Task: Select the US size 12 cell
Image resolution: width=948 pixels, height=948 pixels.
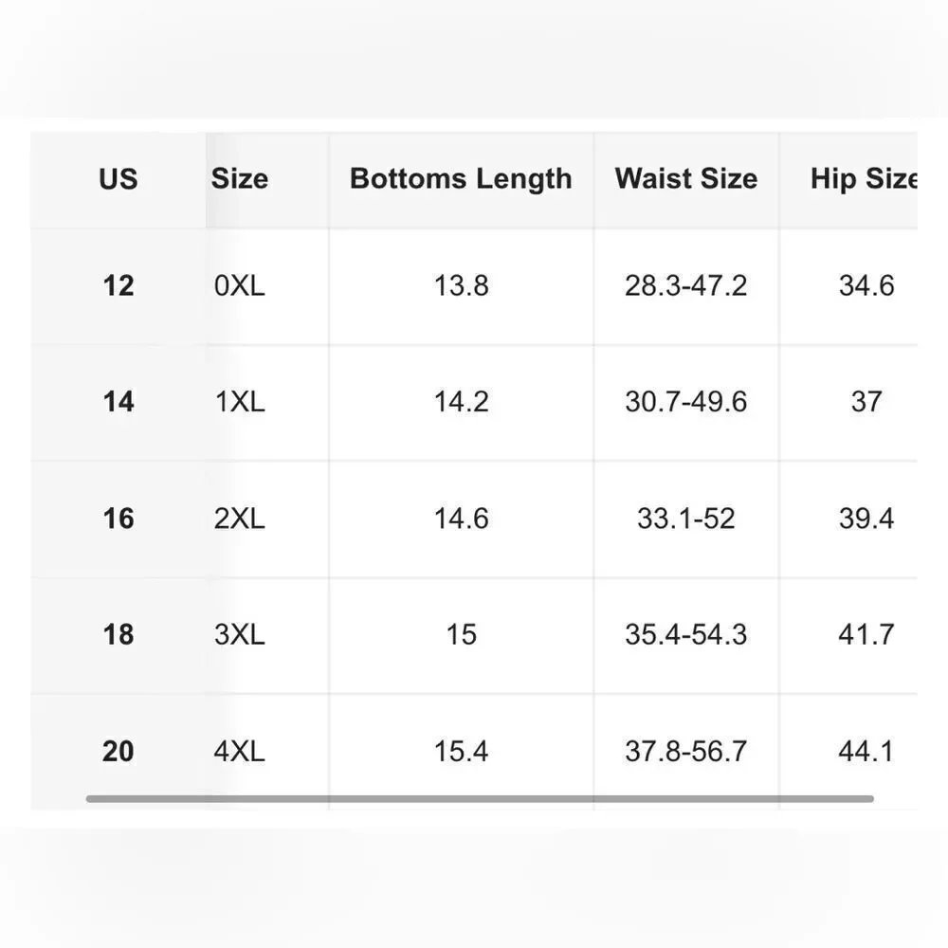Action: click(x=118, y=285)
